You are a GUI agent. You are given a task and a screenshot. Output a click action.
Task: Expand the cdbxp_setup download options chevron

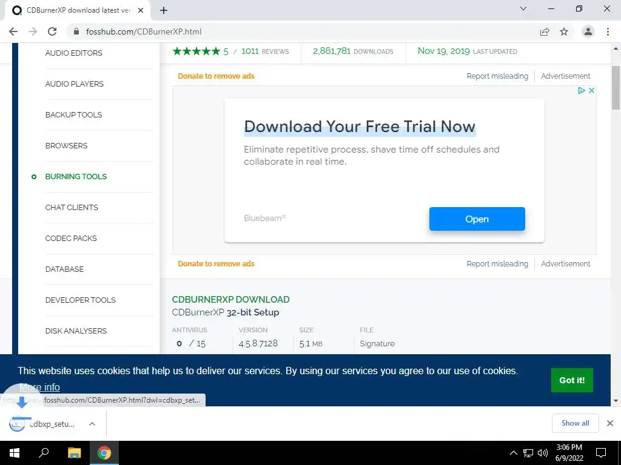(92, 424)
